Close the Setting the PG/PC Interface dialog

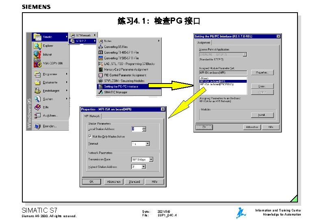coord(278,37)
